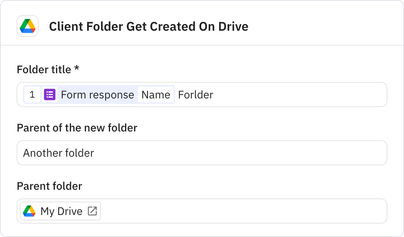Open the Another folder parent selector

click(202, 153)
